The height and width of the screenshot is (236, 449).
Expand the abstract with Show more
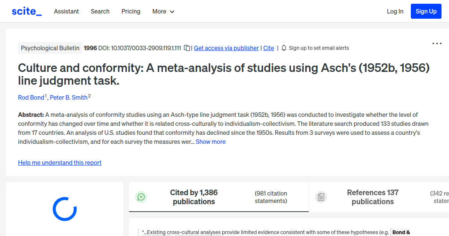tap(210, 142)
